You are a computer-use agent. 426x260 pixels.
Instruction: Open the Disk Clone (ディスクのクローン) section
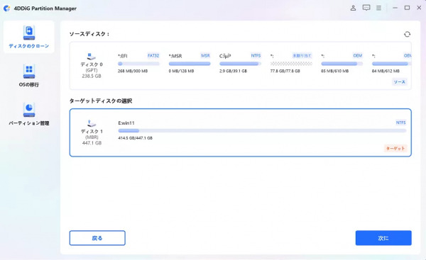(29, 37)
